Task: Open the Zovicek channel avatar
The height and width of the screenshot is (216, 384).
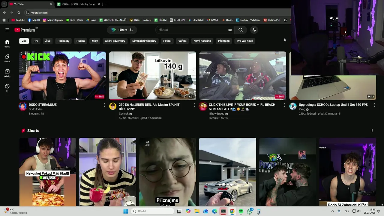Action: (x=113, y=106)
